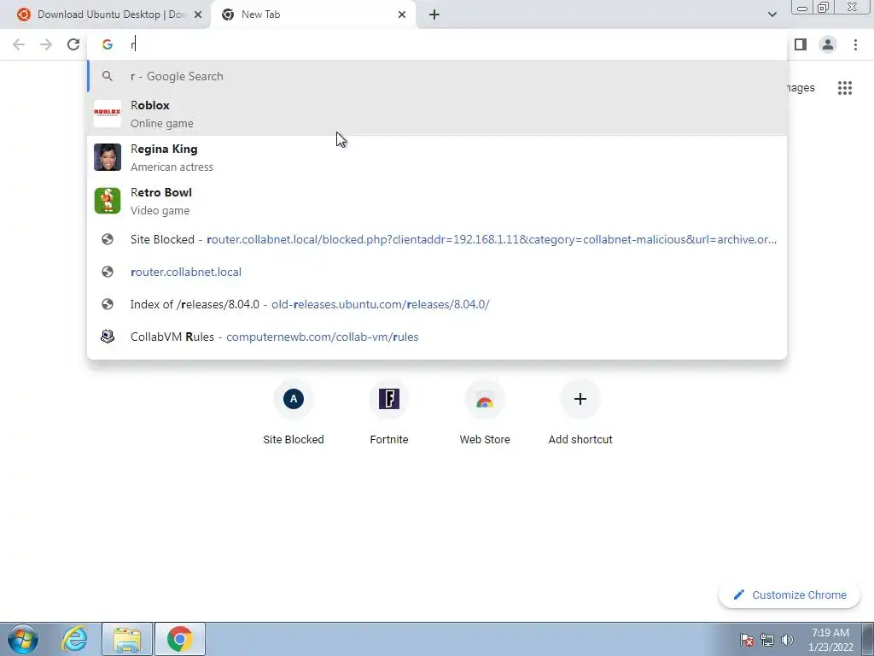
Task: Open the Fortnite shortcut
Action: (389, 414)
